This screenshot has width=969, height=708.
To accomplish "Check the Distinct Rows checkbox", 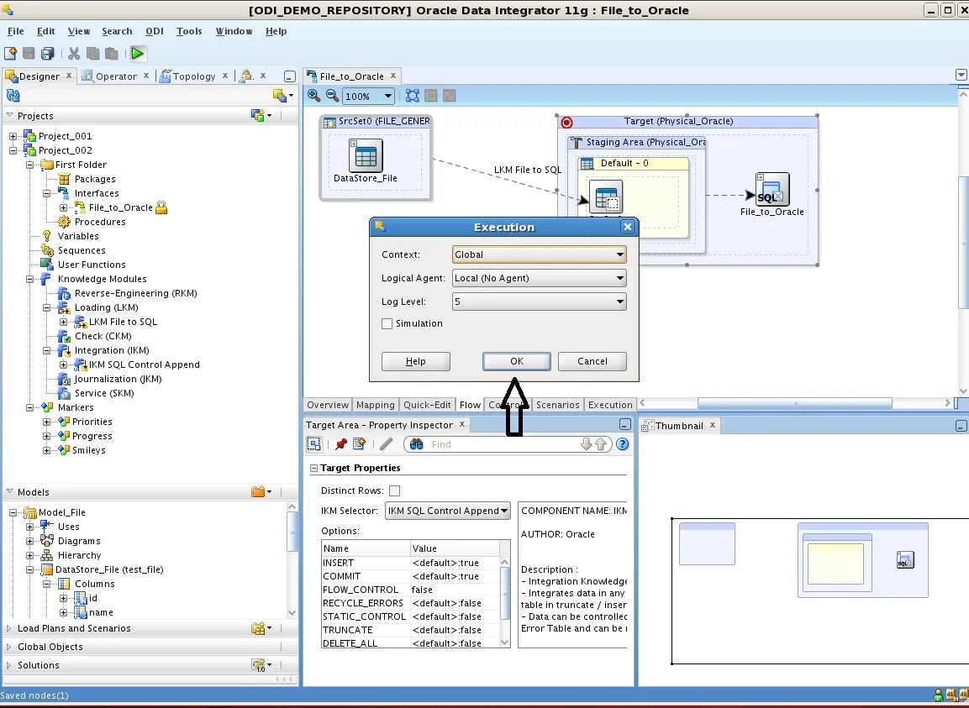I will (394, 490).
